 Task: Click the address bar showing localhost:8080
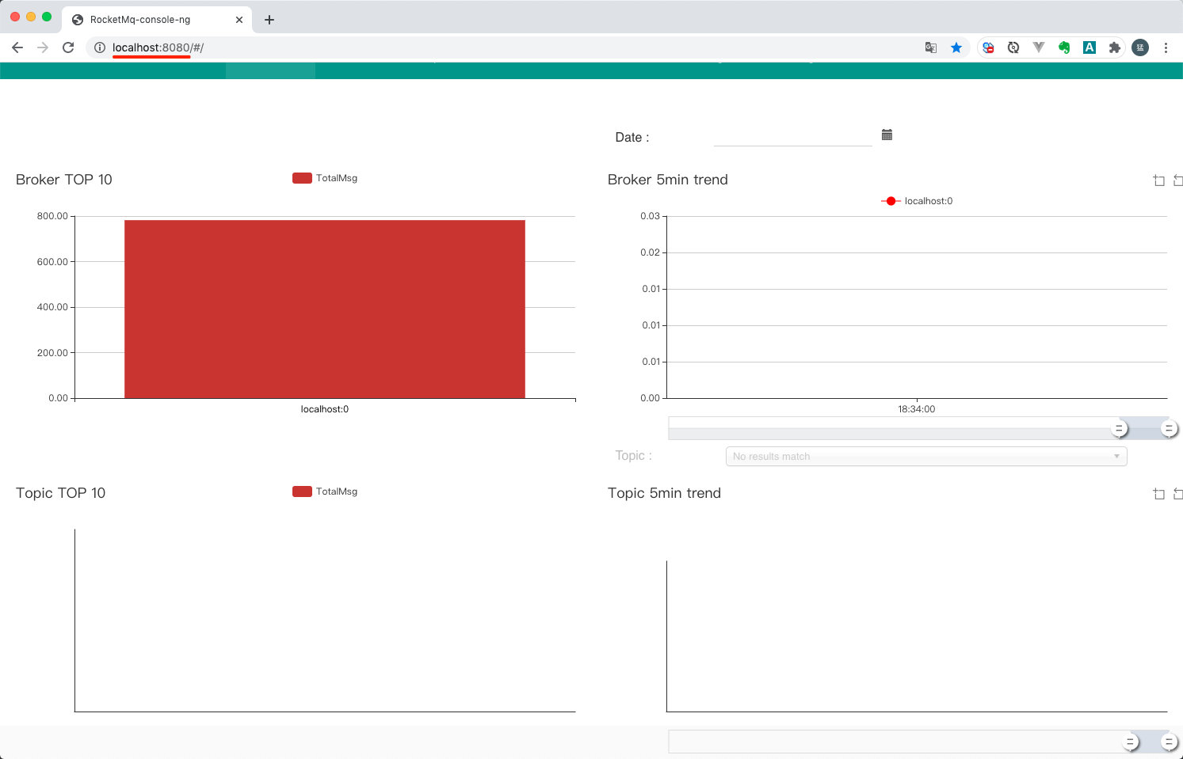tap(507, 47)
